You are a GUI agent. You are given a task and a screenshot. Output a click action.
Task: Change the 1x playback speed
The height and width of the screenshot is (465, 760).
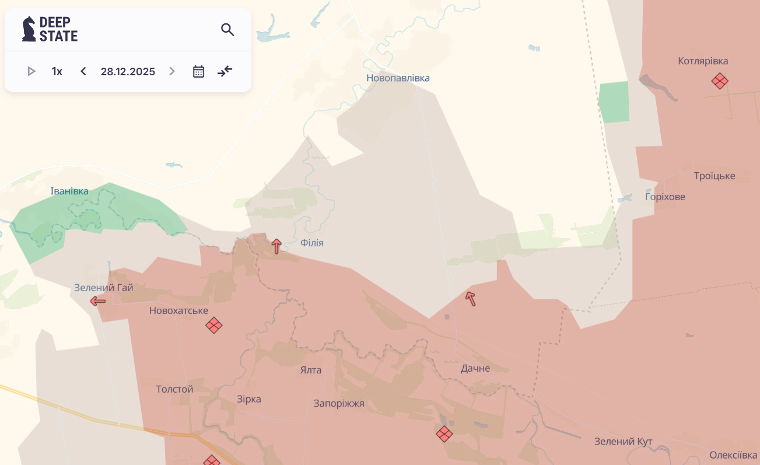tap(57, 71)
